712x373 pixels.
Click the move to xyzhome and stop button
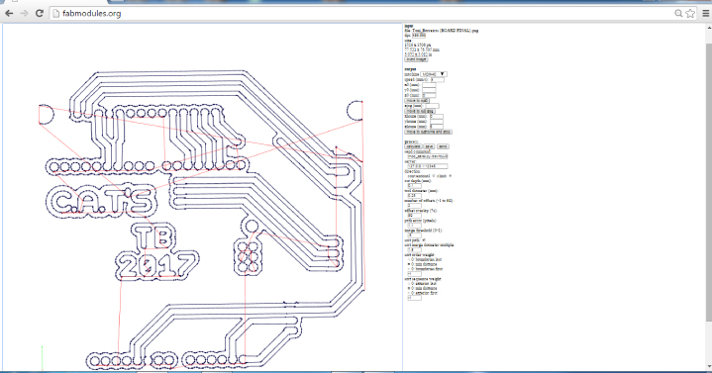pos(428,132)
